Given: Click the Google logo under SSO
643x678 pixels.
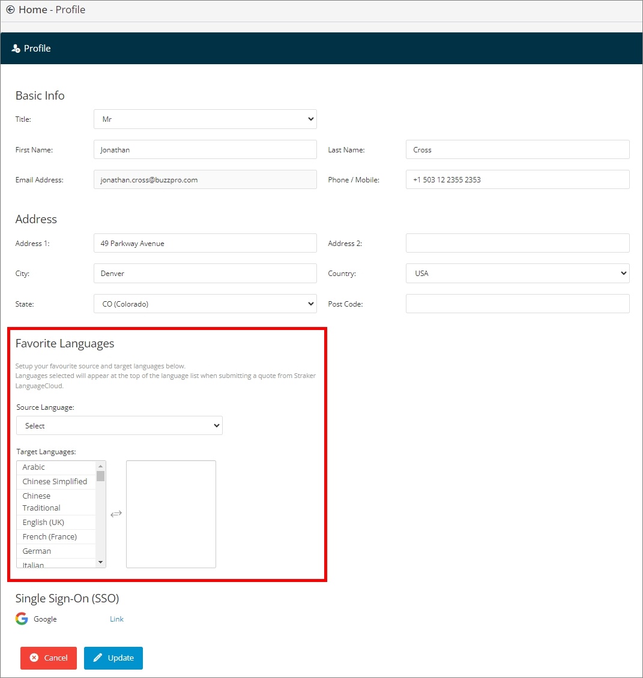Looking at the screenshot, I should click(22, 619).
